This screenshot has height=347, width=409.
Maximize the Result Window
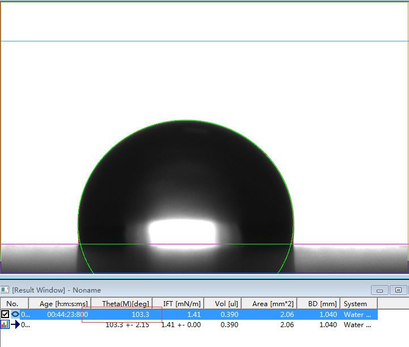399,290
